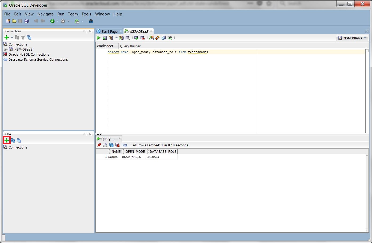
Task: Open the back navigation dropdown arrow
Action: [x=58, y=21]
